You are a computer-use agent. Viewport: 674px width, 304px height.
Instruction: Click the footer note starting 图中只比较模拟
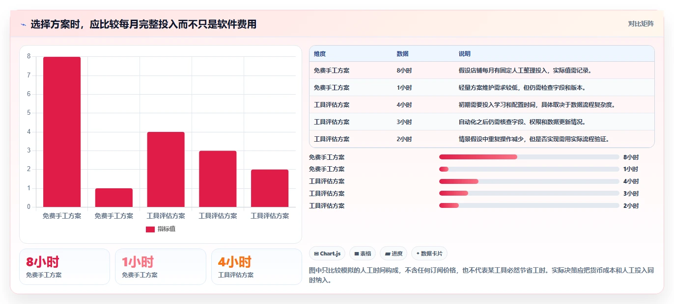(x=481, y=276)
